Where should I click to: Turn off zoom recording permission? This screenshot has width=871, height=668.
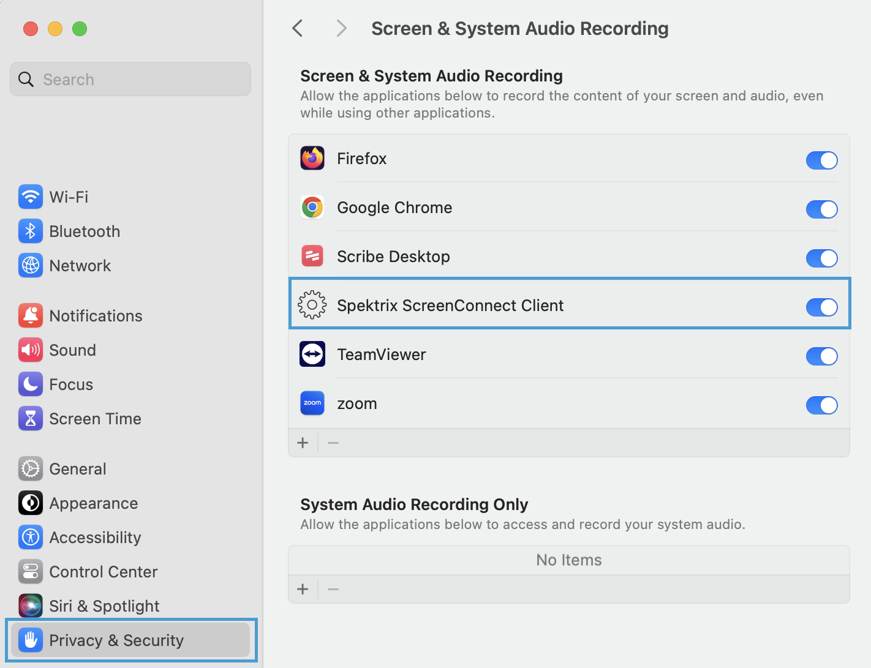[x=822, y=405]
